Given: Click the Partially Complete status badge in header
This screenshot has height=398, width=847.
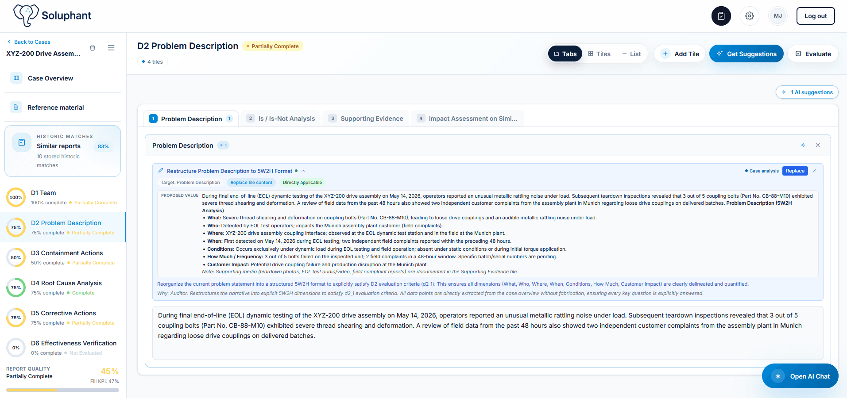Looking at the screenshot, I should click(273, 46).
